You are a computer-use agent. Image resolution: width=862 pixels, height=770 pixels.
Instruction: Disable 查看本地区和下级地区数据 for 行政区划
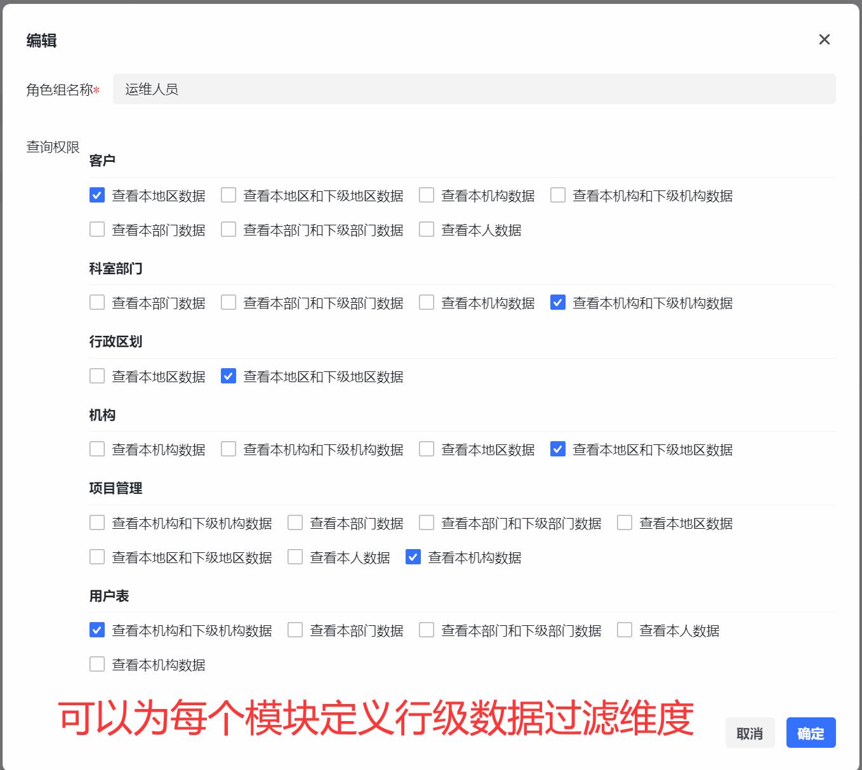[228, 376]
